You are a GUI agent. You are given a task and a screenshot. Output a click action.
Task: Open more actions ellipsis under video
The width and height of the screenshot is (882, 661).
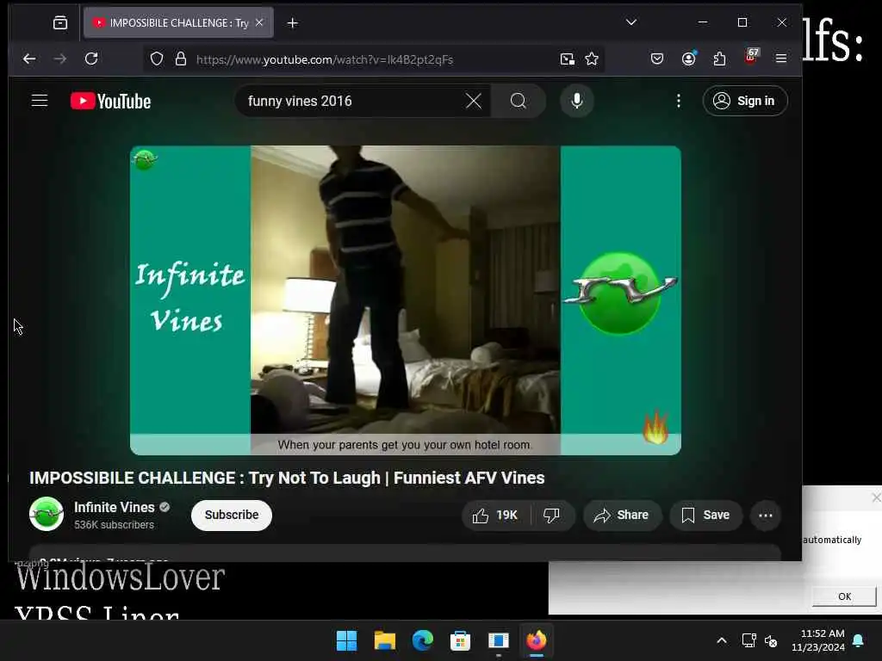pyautogui.click(x=766, y=516)
